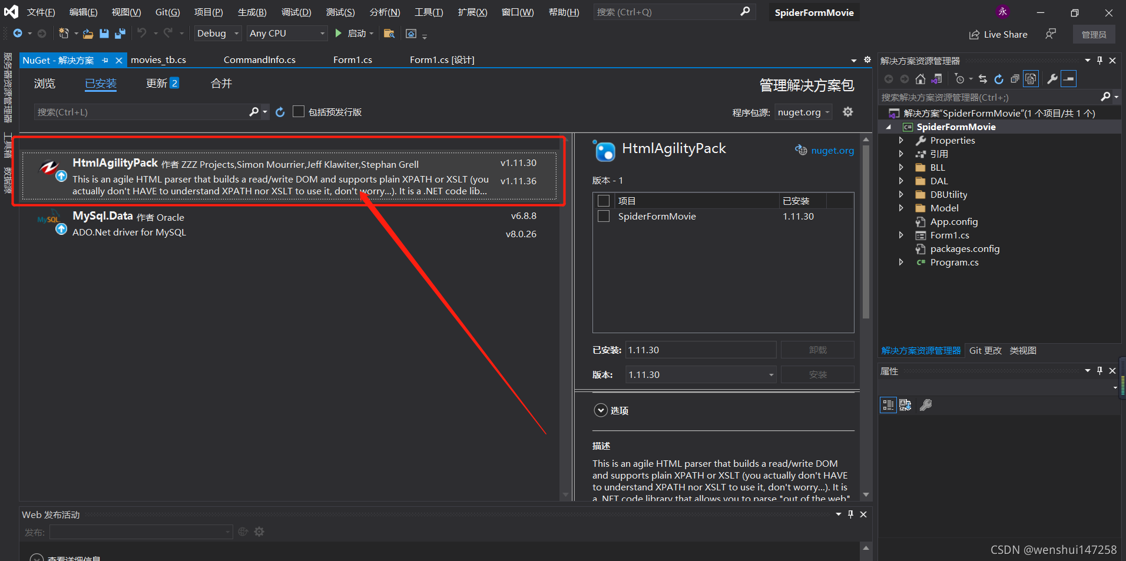Viewport: 1126px width, 561px height.
Task: Click alphabetical sort icon in Properties panel
Action: coord(906,405)
